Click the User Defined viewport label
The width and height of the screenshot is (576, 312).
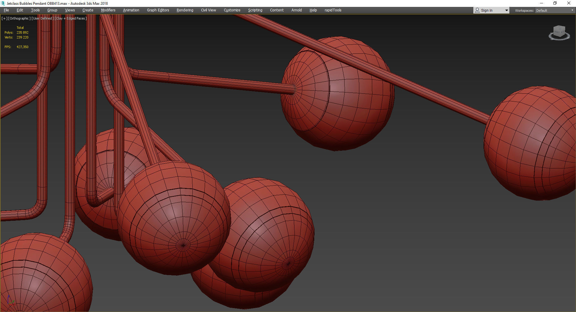tap(43, 18)
